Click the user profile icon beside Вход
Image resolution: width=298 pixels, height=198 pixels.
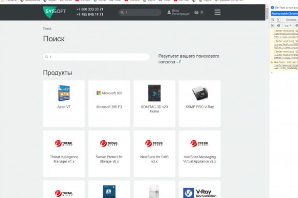(x=169, y=12)
